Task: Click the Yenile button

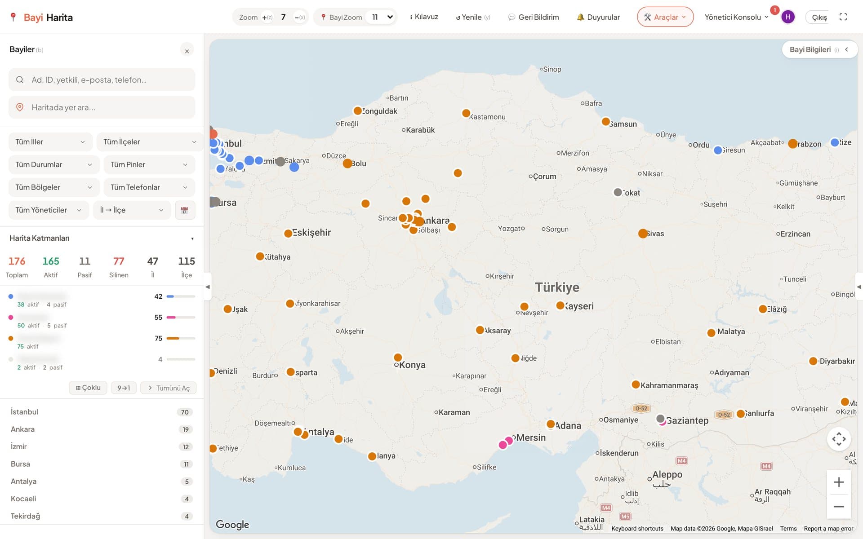Action: click(473, 17)
